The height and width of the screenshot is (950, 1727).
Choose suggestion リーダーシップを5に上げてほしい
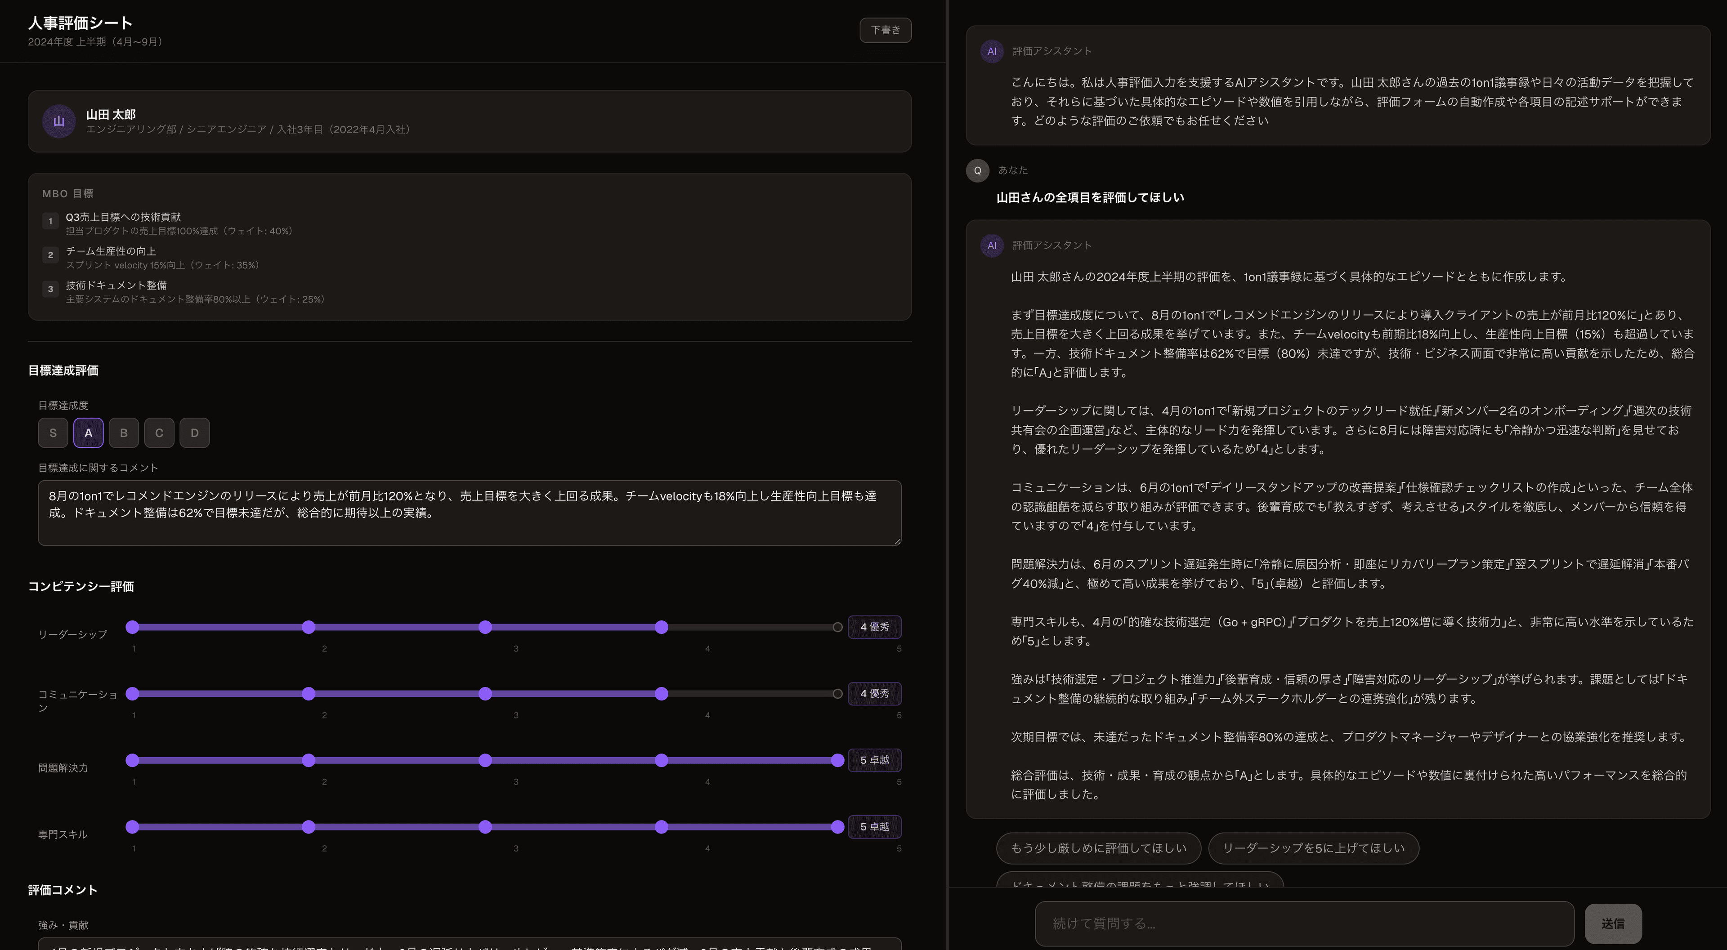[x=1313, y=848]
